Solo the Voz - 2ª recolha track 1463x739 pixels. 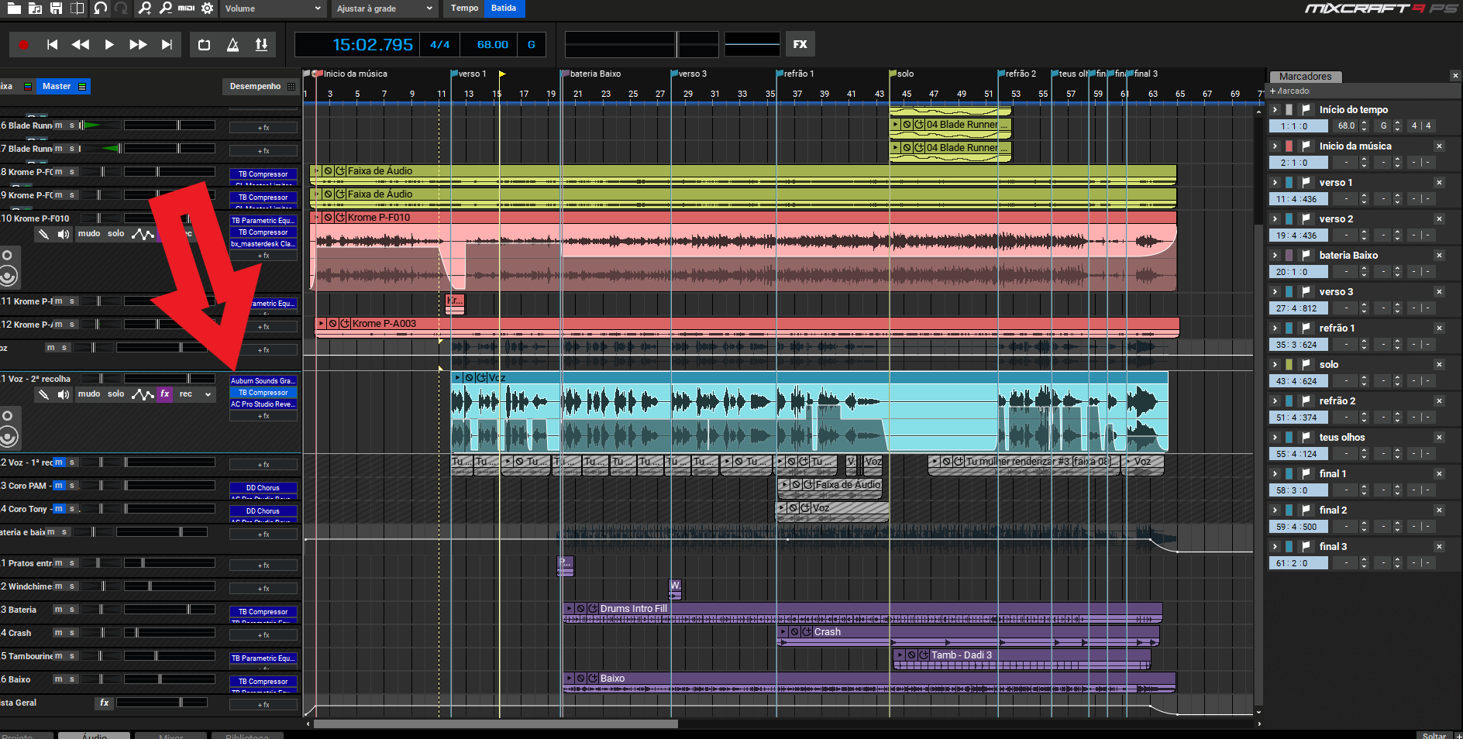point(116,394)
